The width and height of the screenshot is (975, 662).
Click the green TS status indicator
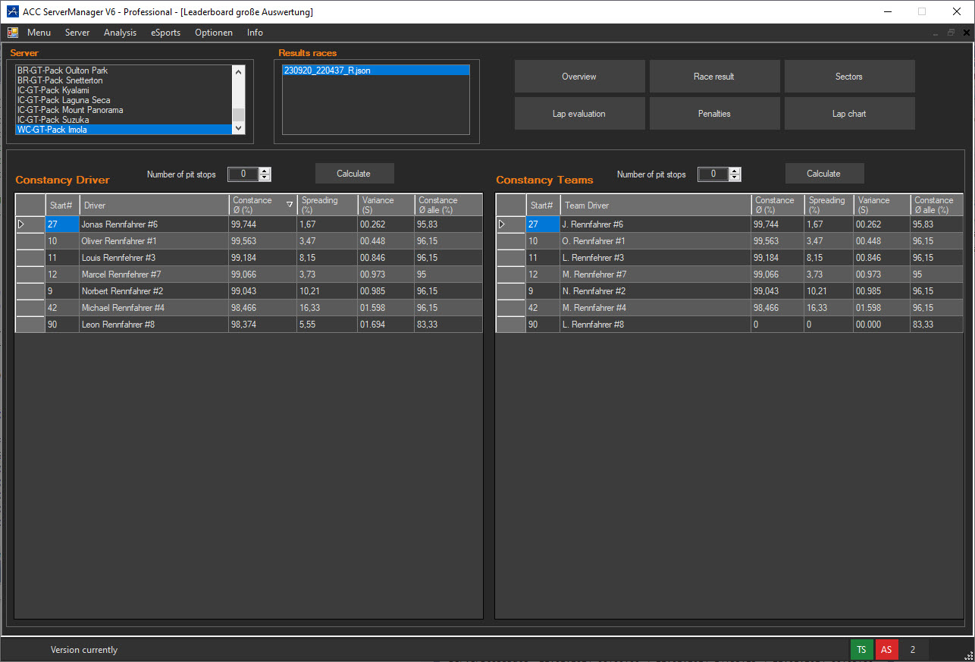click(x=861, y=650)
